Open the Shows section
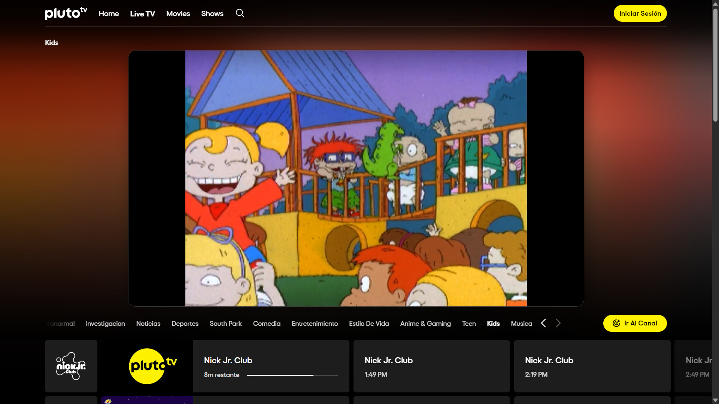Image resolution: width=719 pixels, height=404 pixels. (x=212, y=13)
